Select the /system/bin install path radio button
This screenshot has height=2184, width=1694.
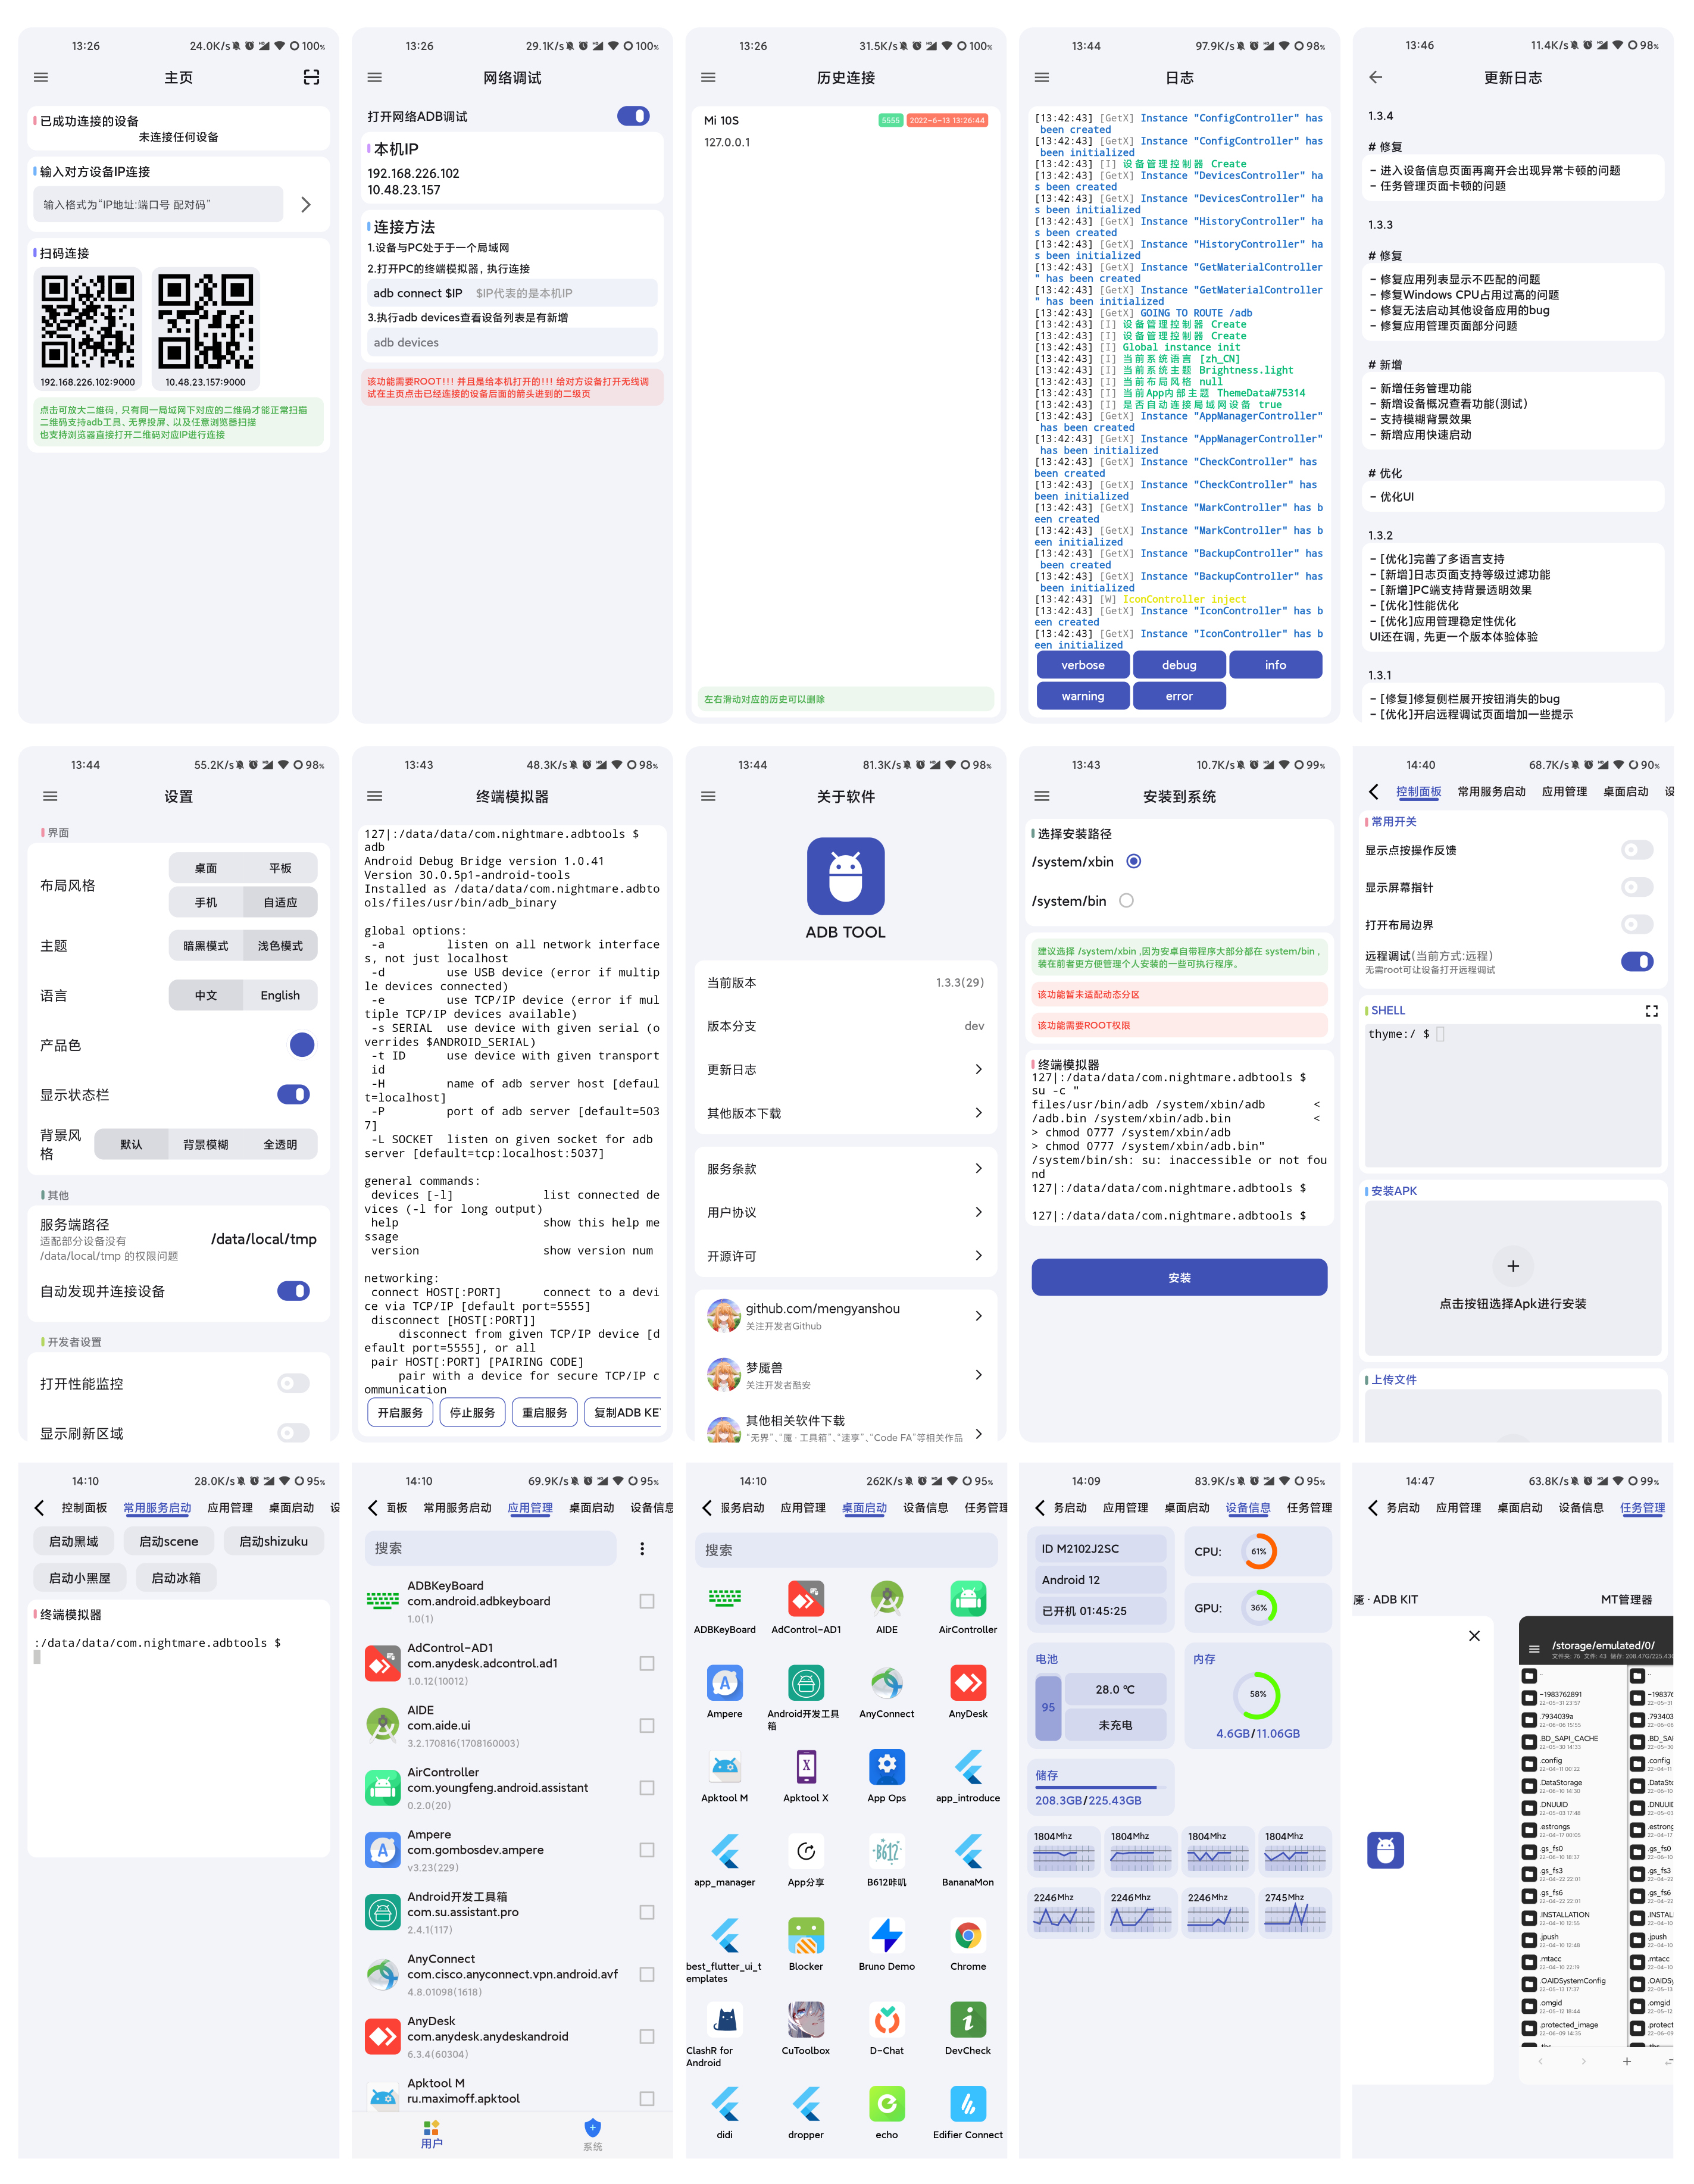(1127, 900)
